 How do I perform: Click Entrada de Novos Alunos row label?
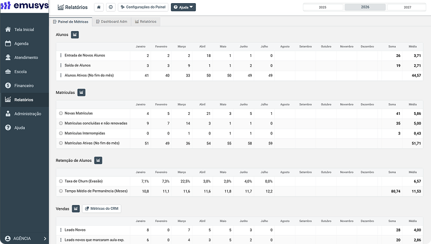(x=84, y=55)
